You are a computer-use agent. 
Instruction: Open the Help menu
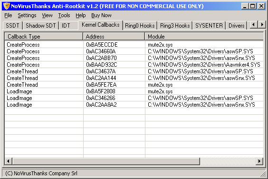click(x=80, y=15)
